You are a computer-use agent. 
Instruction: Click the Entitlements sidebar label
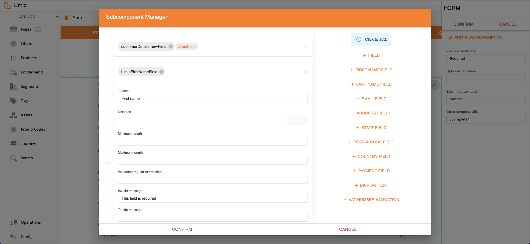click(x=32, y=72)
